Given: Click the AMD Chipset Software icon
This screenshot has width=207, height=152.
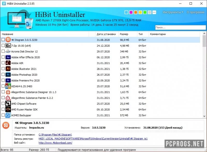Looking at the screenshot, I should [8, 103].
